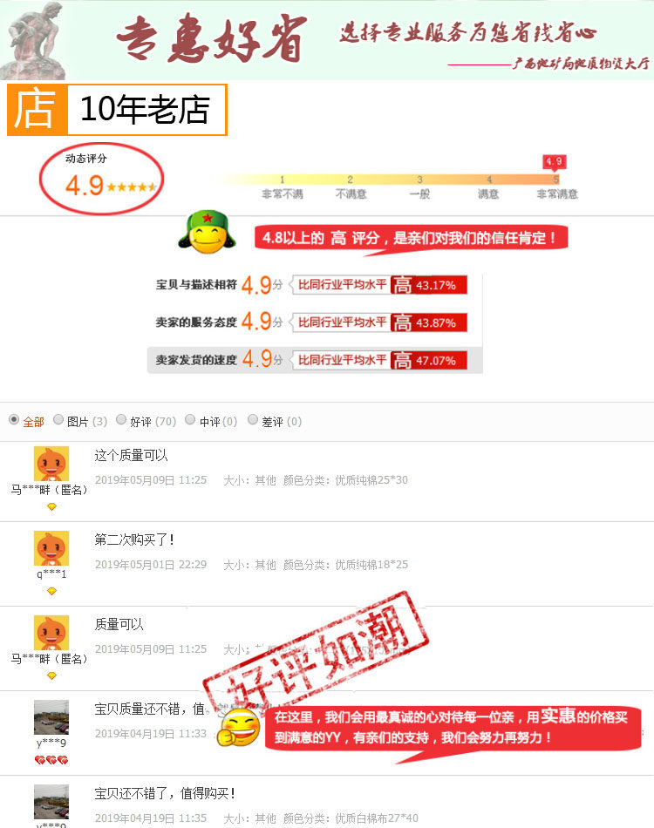Click 卖家发货的速度 highlighted score row

[x=315, y=360]
